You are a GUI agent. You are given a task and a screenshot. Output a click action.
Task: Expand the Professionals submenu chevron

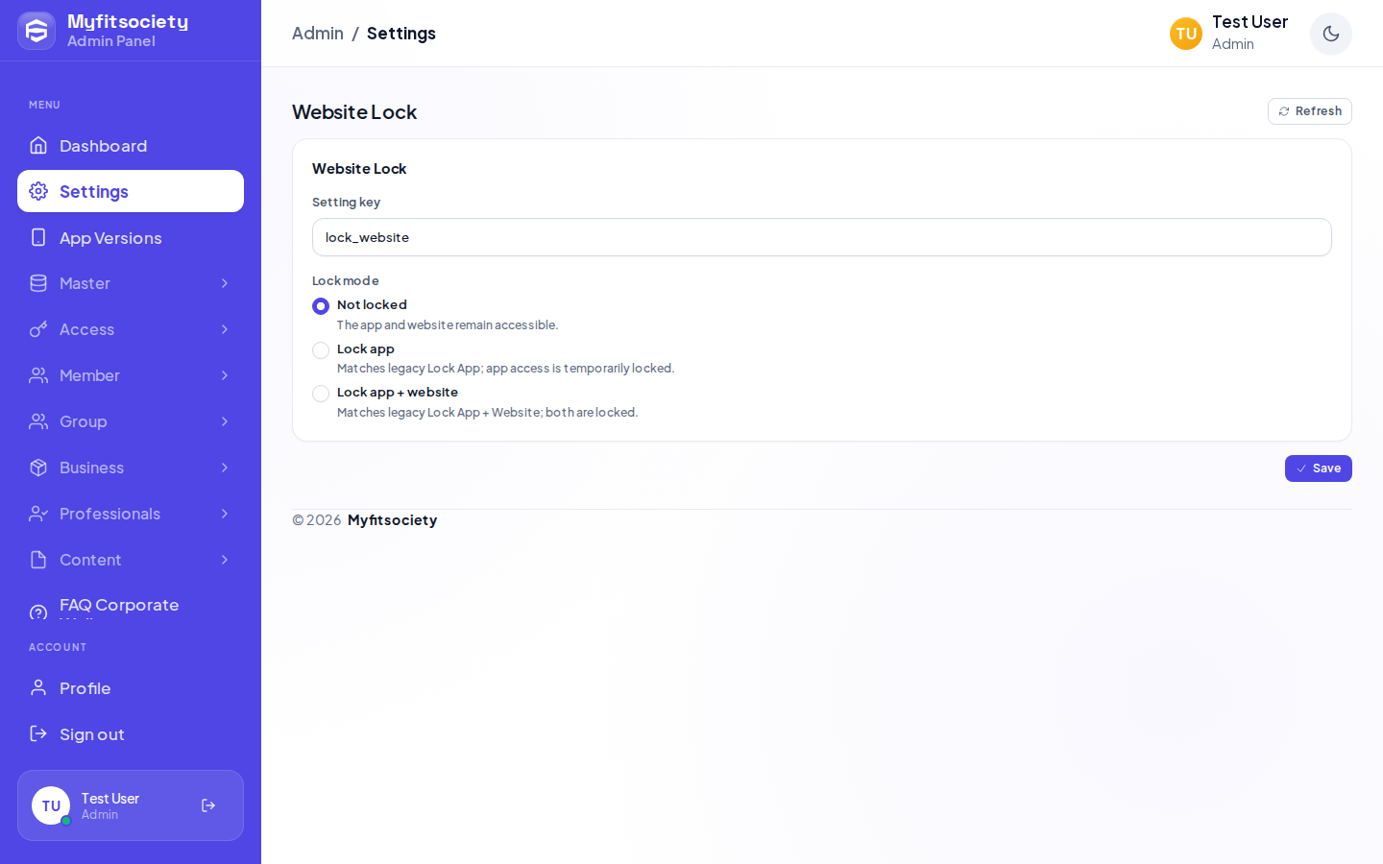[x=225, y=514]
